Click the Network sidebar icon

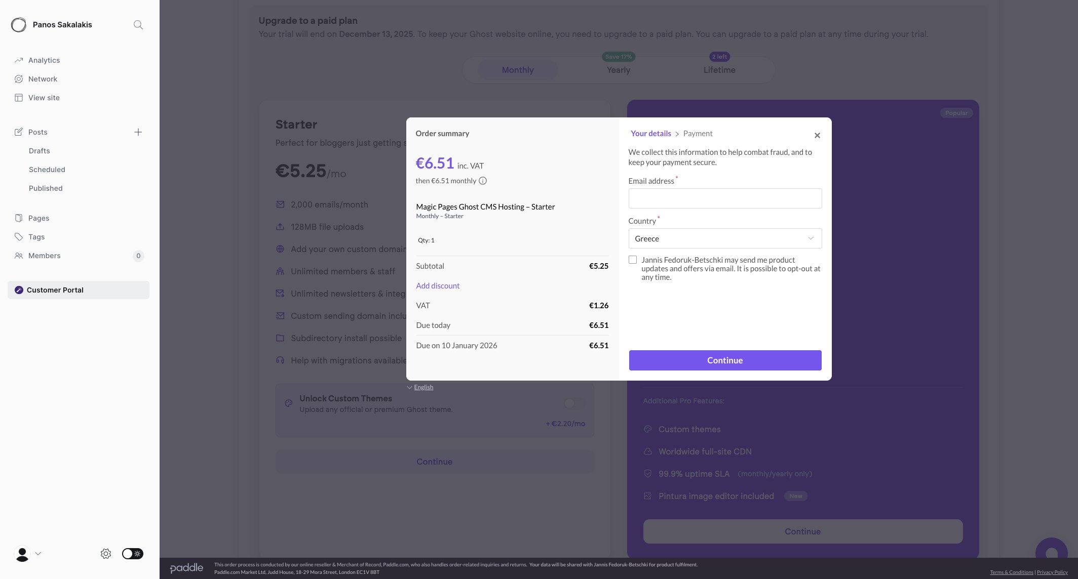point(19,79)
